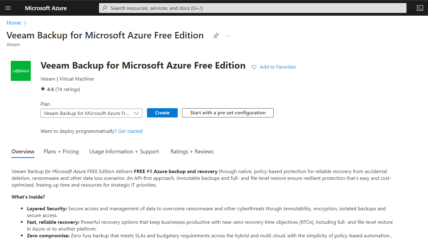Click the star rating icon
The image size is (428, 241).
tap(43, 89)
